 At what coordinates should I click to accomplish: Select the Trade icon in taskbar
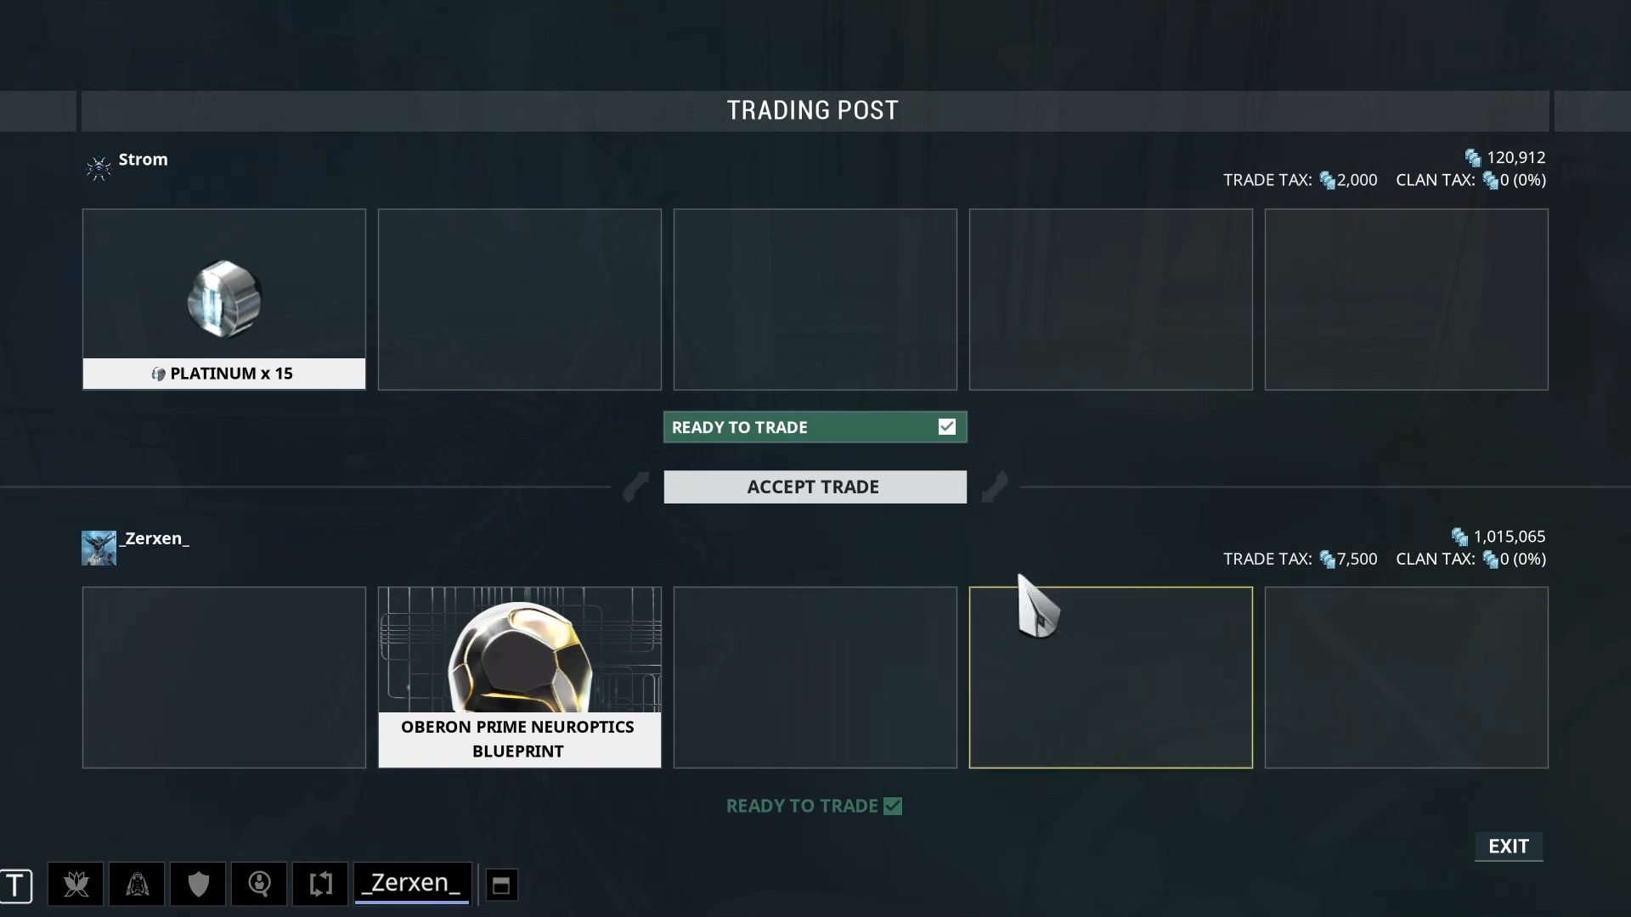[319, 883]
